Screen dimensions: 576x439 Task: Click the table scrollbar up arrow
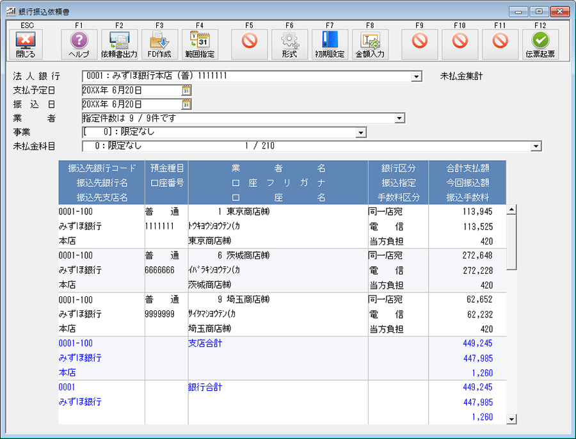[511, 210]
